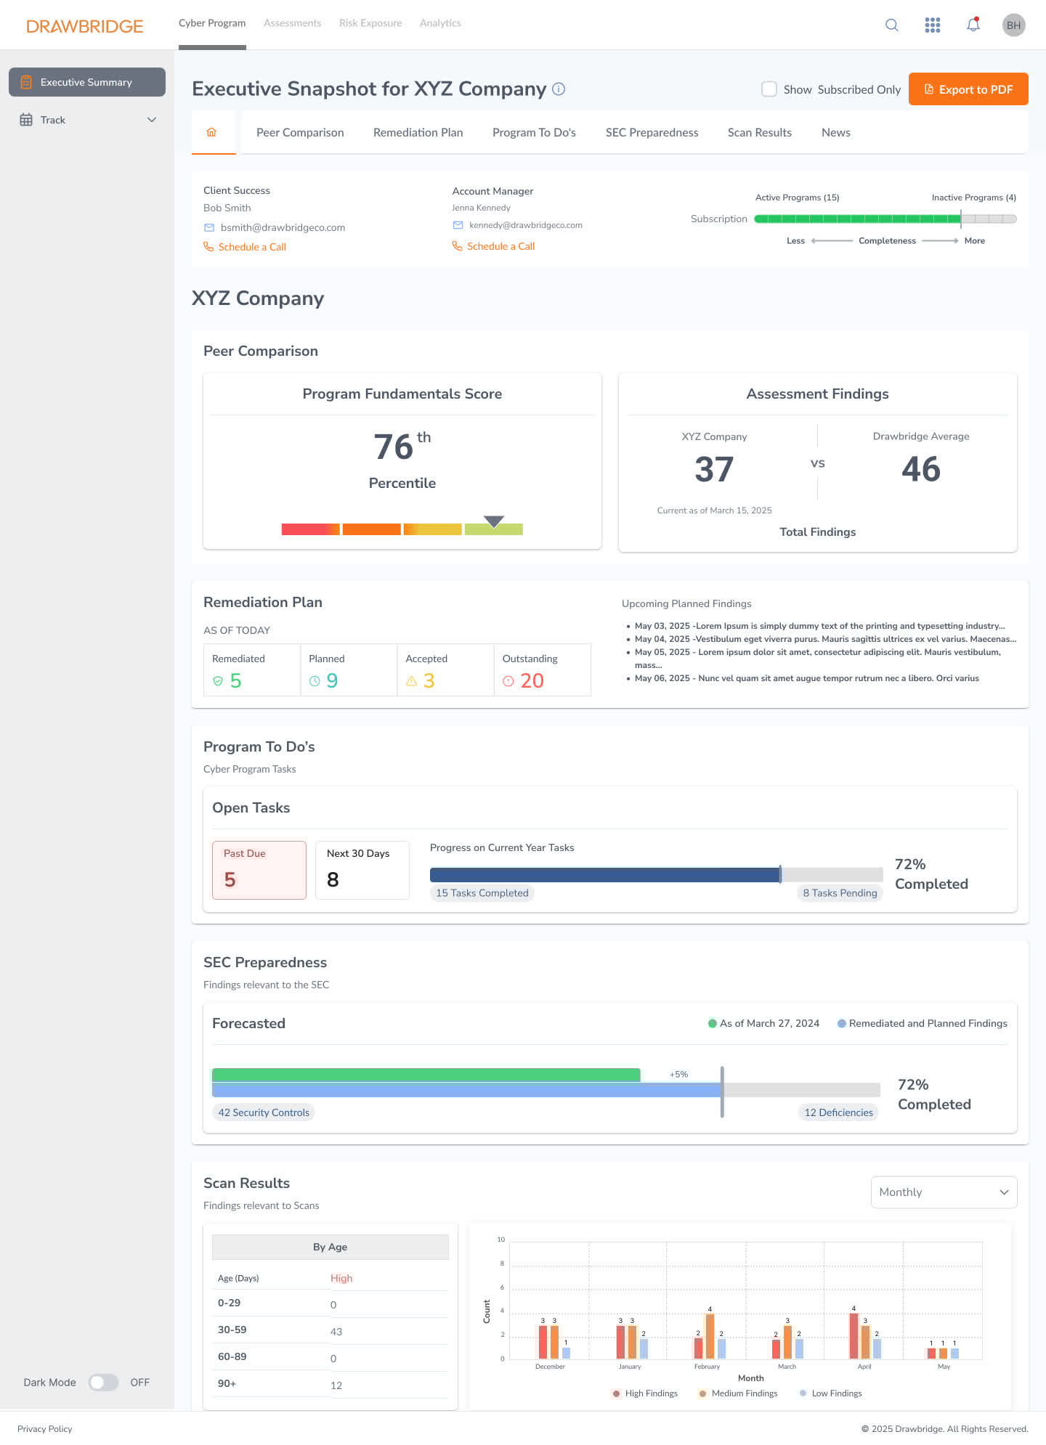The width and height of the screenshot is (1046, 1445).
Task: Open the apps grid menu icon
Action: click(933, 25)
